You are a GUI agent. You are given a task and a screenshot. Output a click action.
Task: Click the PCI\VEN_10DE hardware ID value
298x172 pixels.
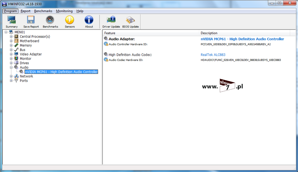point(236,44)
